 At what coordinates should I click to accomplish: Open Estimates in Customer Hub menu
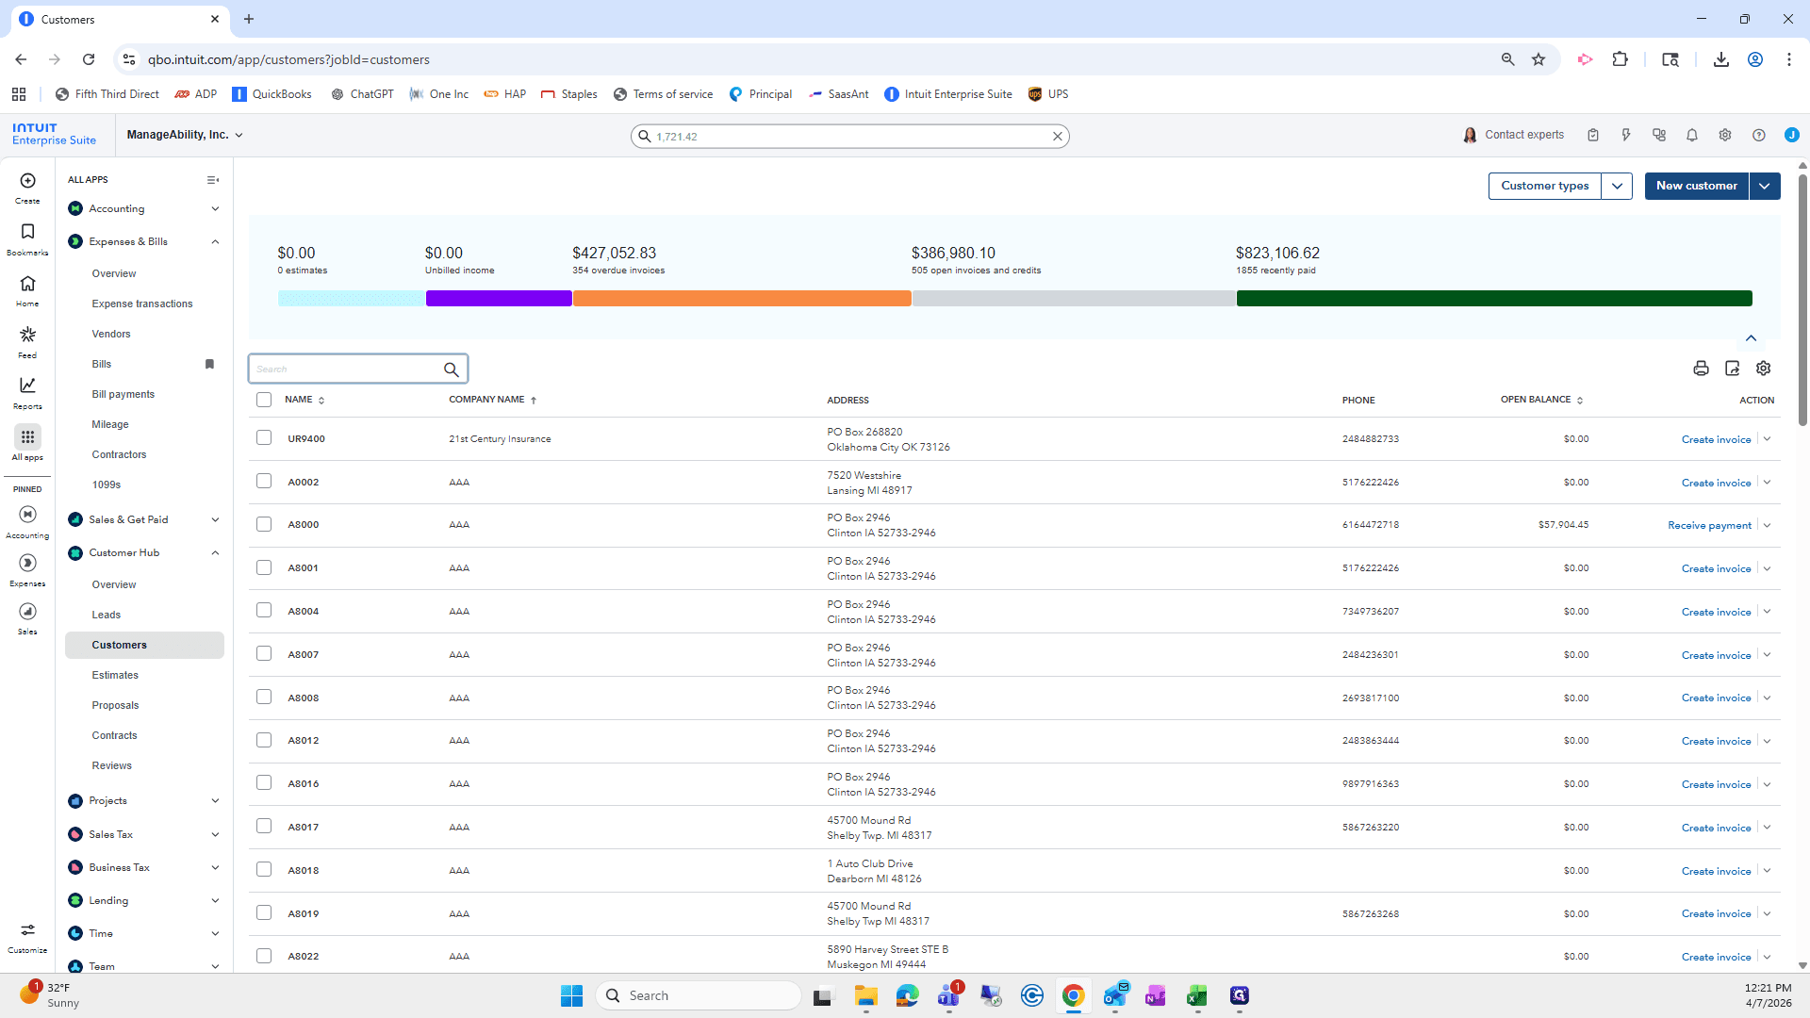pos(115,675)
